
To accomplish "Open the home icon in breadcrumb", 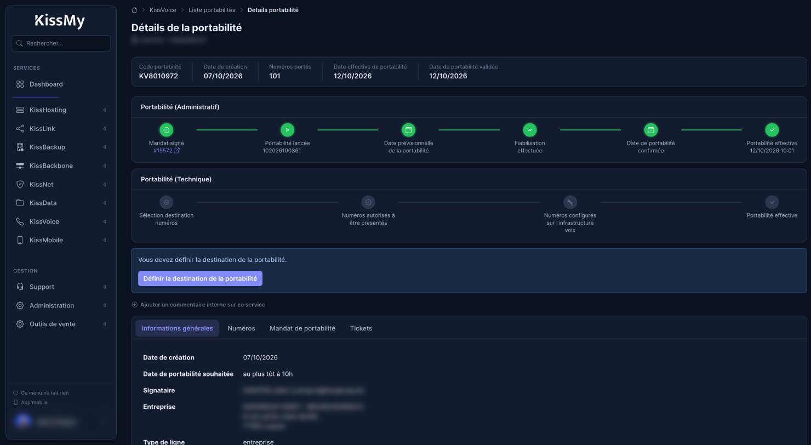I will pos(134,10).
